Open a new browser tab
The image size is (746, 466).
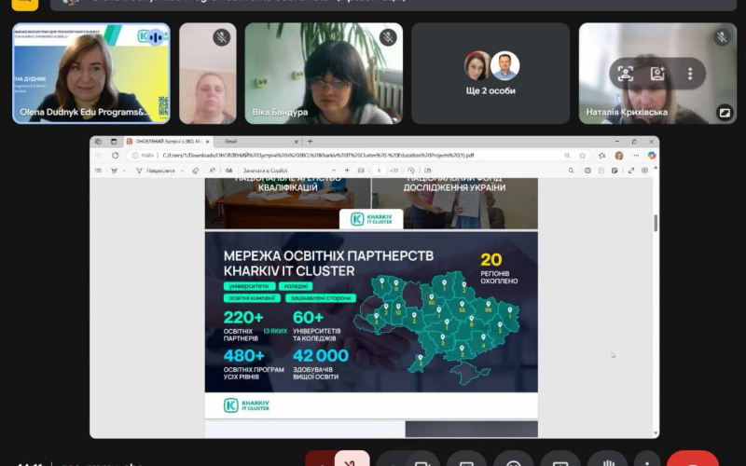tap(310, 142)
